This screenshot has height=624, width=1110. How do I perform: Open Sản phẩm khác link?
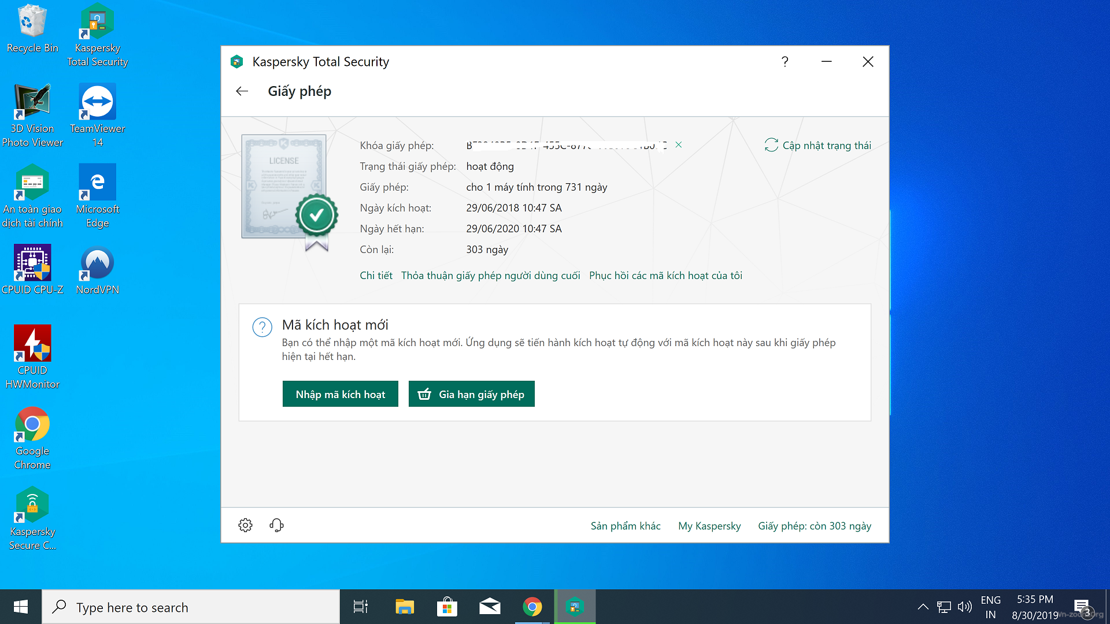point(626,526)
